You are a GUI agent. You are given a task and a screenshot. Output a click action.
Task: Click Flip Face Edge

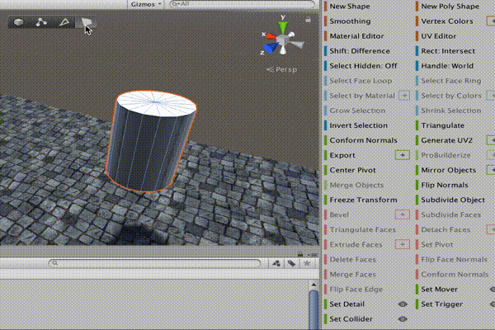click(x=356, y=290)
